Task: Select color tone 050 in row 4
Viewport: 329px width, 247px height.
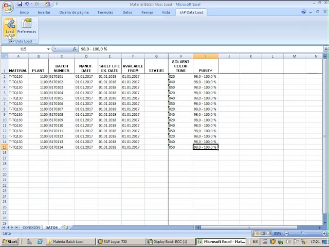Action: pos(180,87)
